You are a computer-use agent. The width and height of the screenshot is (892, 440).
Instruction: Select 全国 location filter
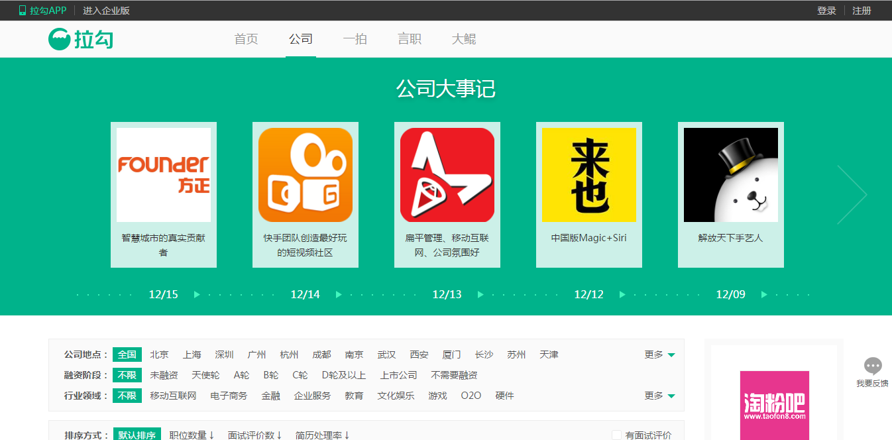click(127, 355)
